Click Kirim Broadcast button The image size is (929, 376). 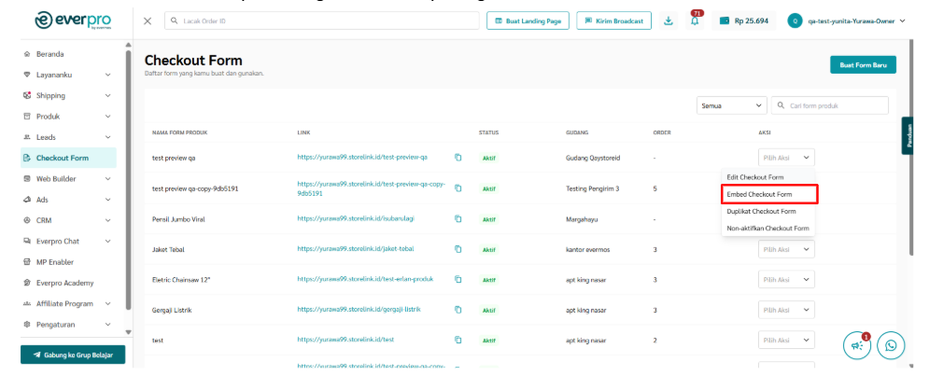coord(613,21)
